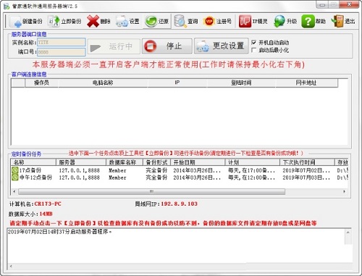Click the 下次执行时间 column header
Viewport: 362px width, 276px height.
[307, 162]
